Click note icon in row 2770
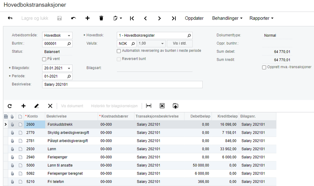 pos(20,133)
